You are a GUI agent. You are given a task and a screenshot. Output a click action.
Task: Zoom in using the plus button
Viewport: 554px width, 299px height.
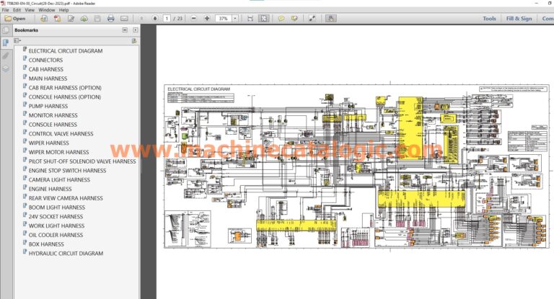click(x=207, y=18)
